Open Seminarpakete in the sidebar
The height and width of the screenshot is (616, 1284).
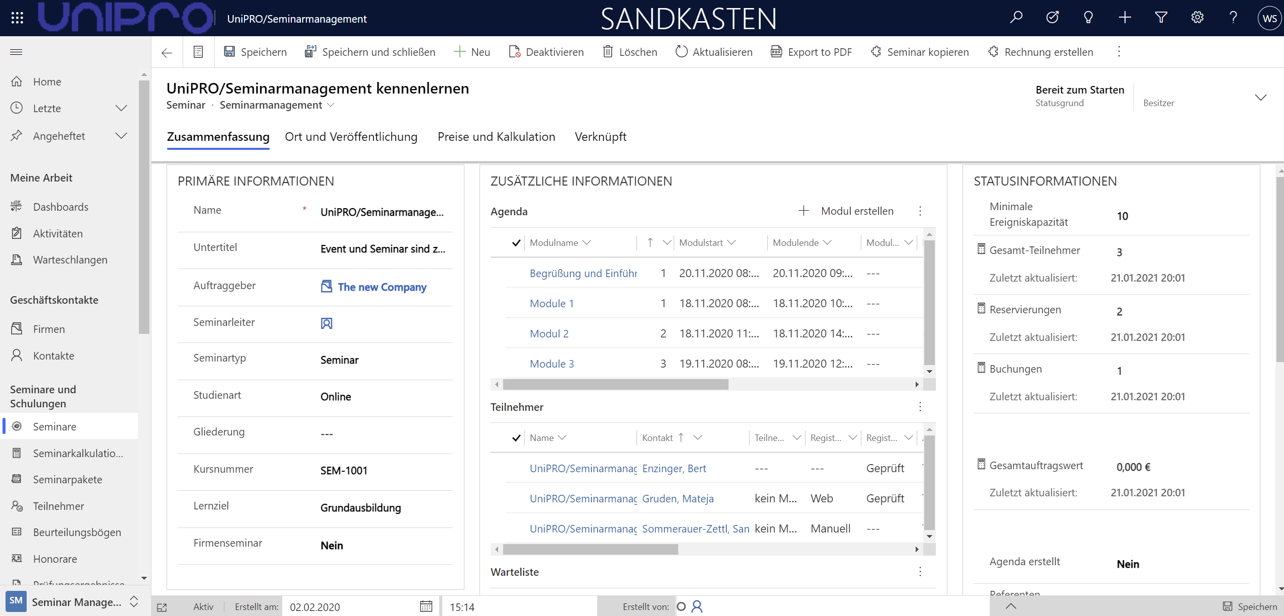(x=67, y=479)
